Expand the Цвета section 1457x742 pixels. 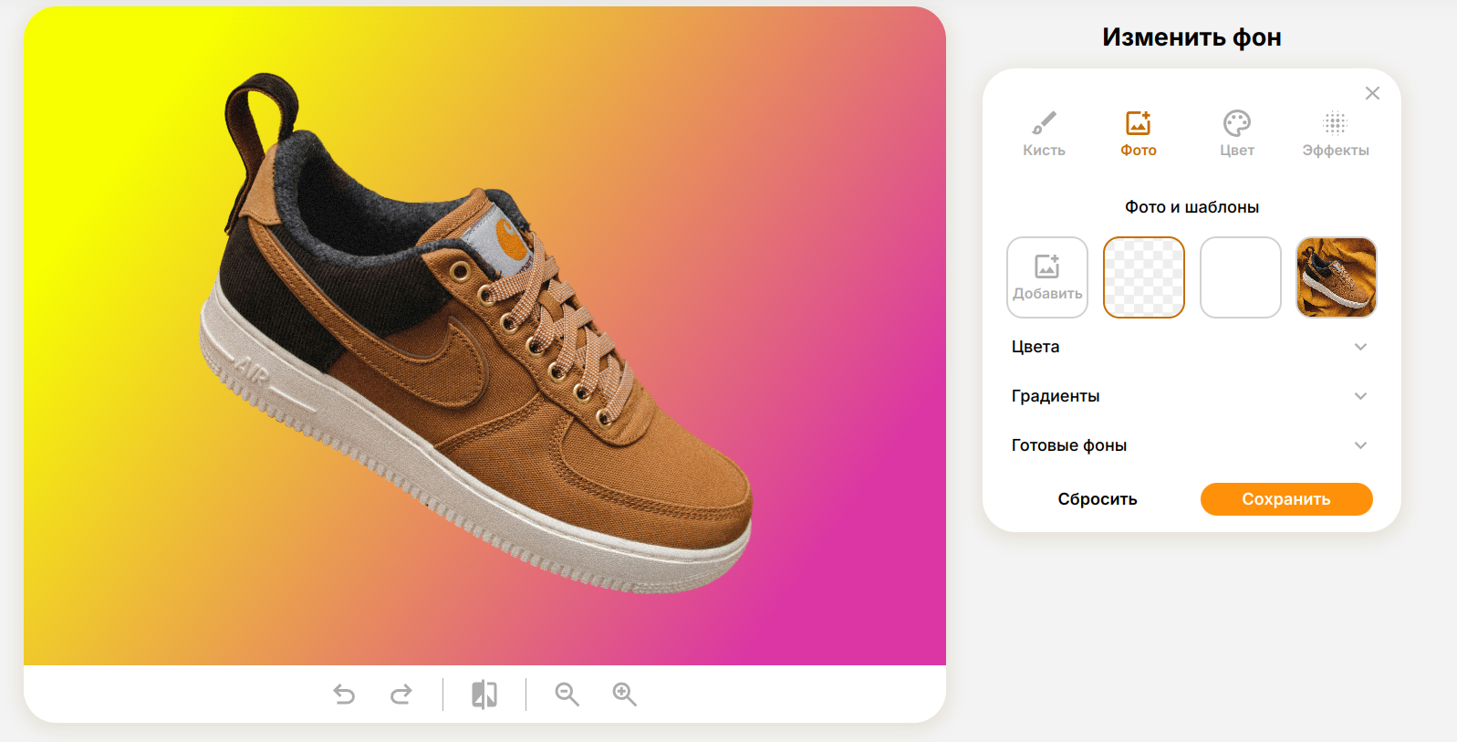[x=1190, y=347]
